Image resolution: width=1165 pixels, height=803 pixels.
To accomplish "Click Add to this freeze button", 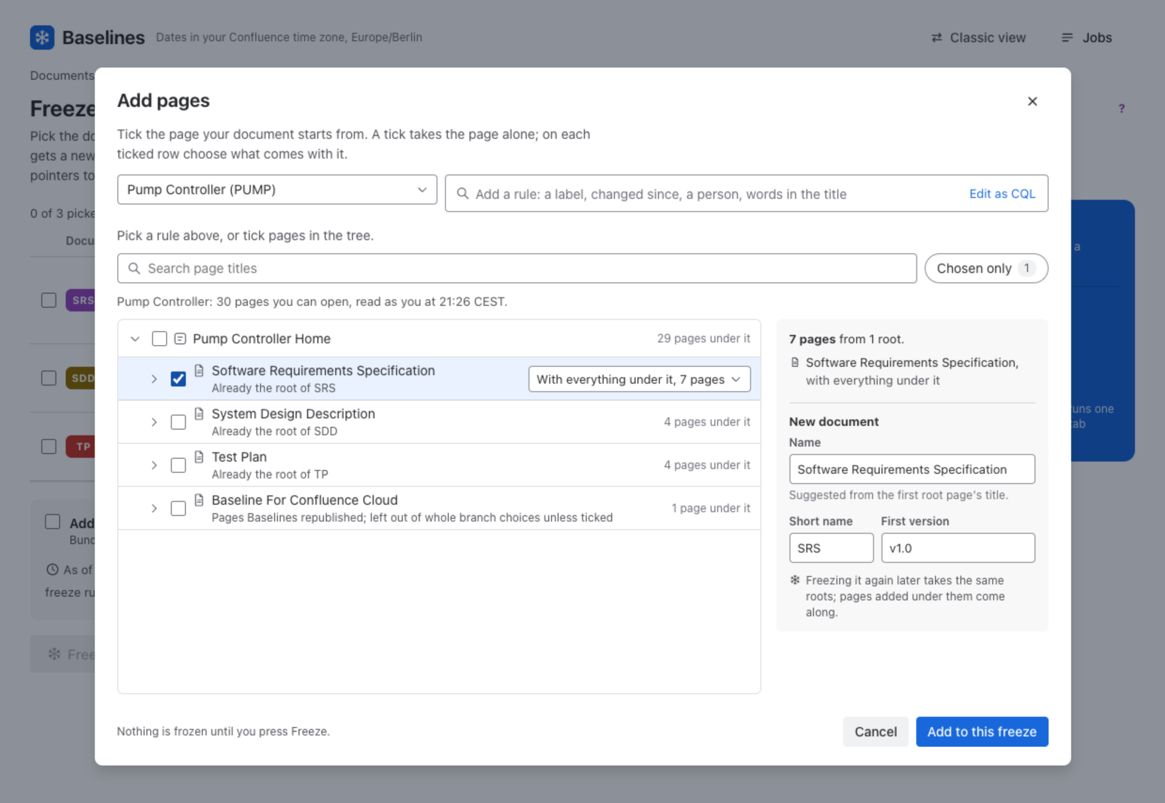I will (982, 732).
